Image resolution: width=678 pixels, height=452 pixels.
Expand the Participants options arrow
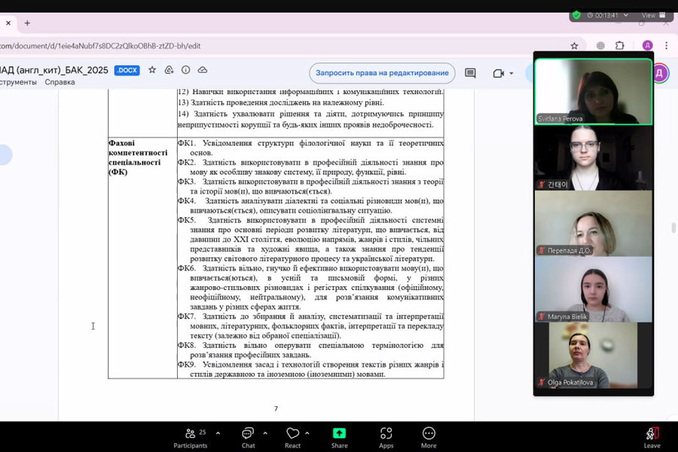[218, 433]
